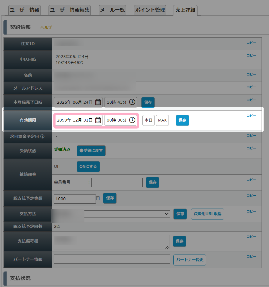Go to メール一覧 tab
The image size is (269, 287).
[x=112, y=10]
